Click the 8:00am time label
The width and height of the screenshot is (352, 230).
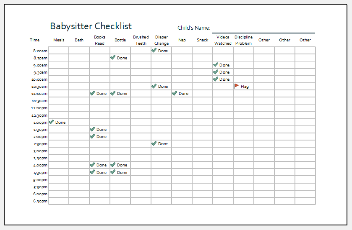point(40,51)
